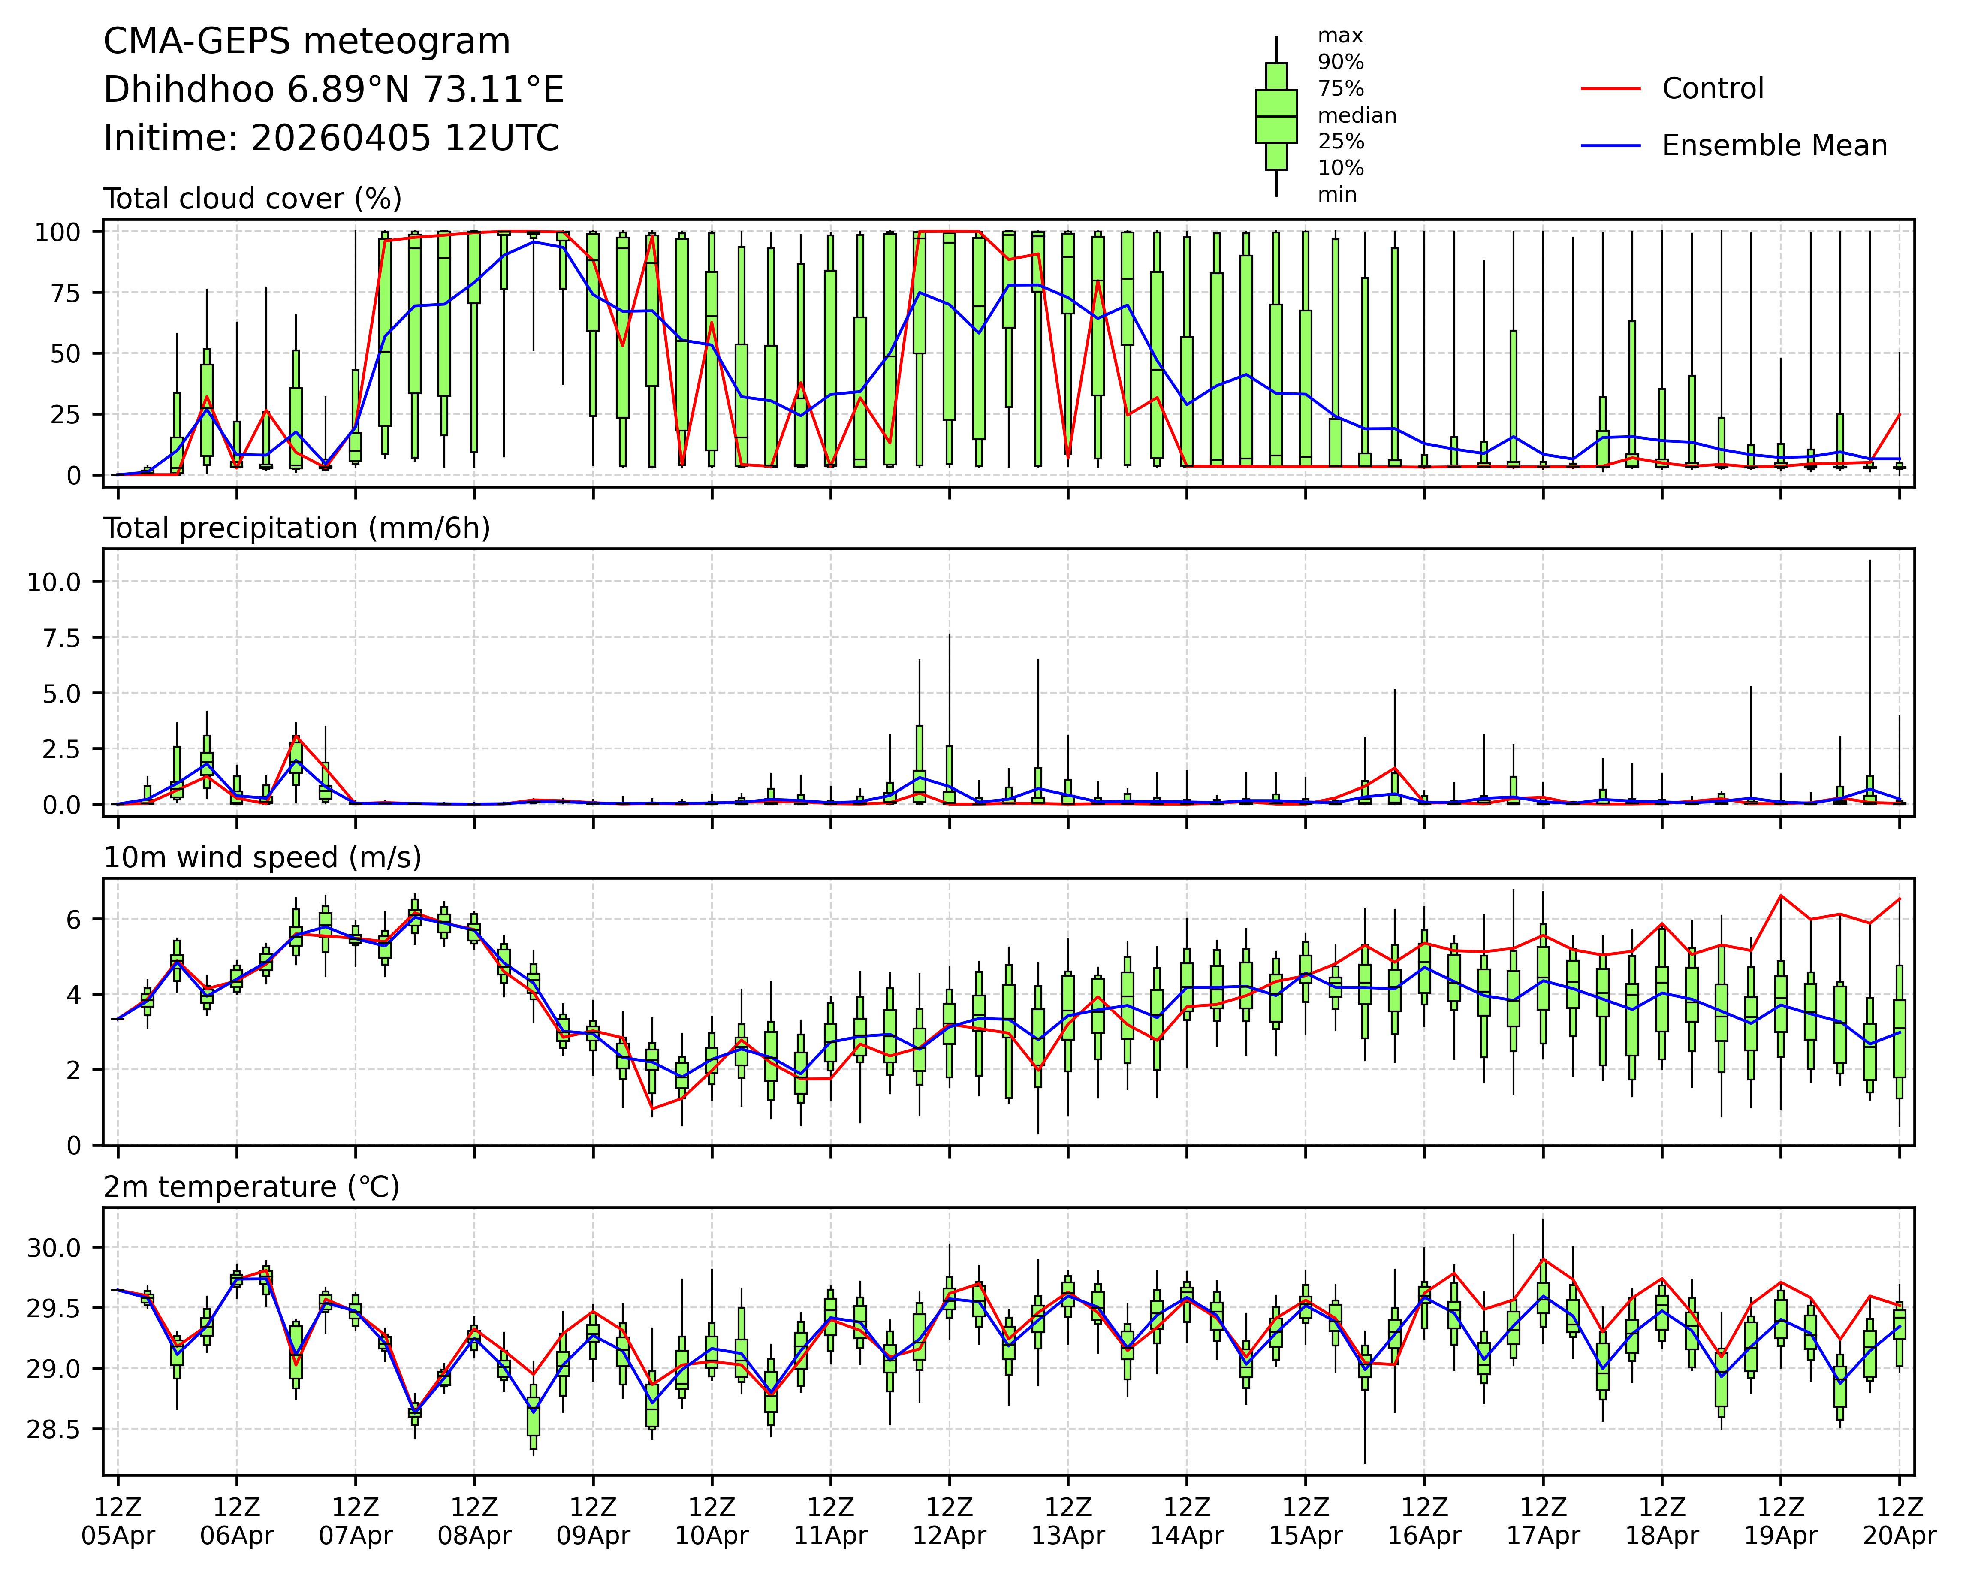The width and height of the screenshot is (1963, 1575).
Task: Click the 'Total precipitation (mm/6h)' panel title
Action: 297,528
